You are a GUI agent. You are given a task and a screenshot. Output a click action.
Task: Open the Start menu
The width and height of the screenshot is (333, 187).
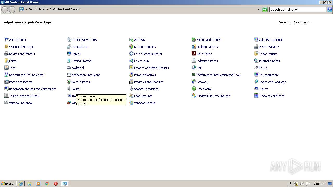pos(7,184)
